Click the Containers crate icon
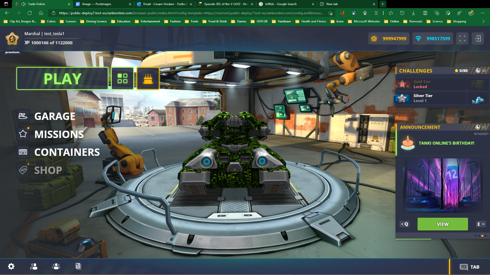 (23, 152)
